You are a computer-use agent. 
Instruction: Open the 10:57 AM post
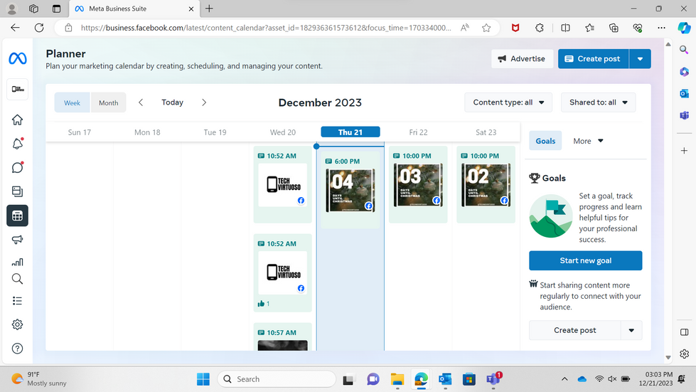coord(283,337)
